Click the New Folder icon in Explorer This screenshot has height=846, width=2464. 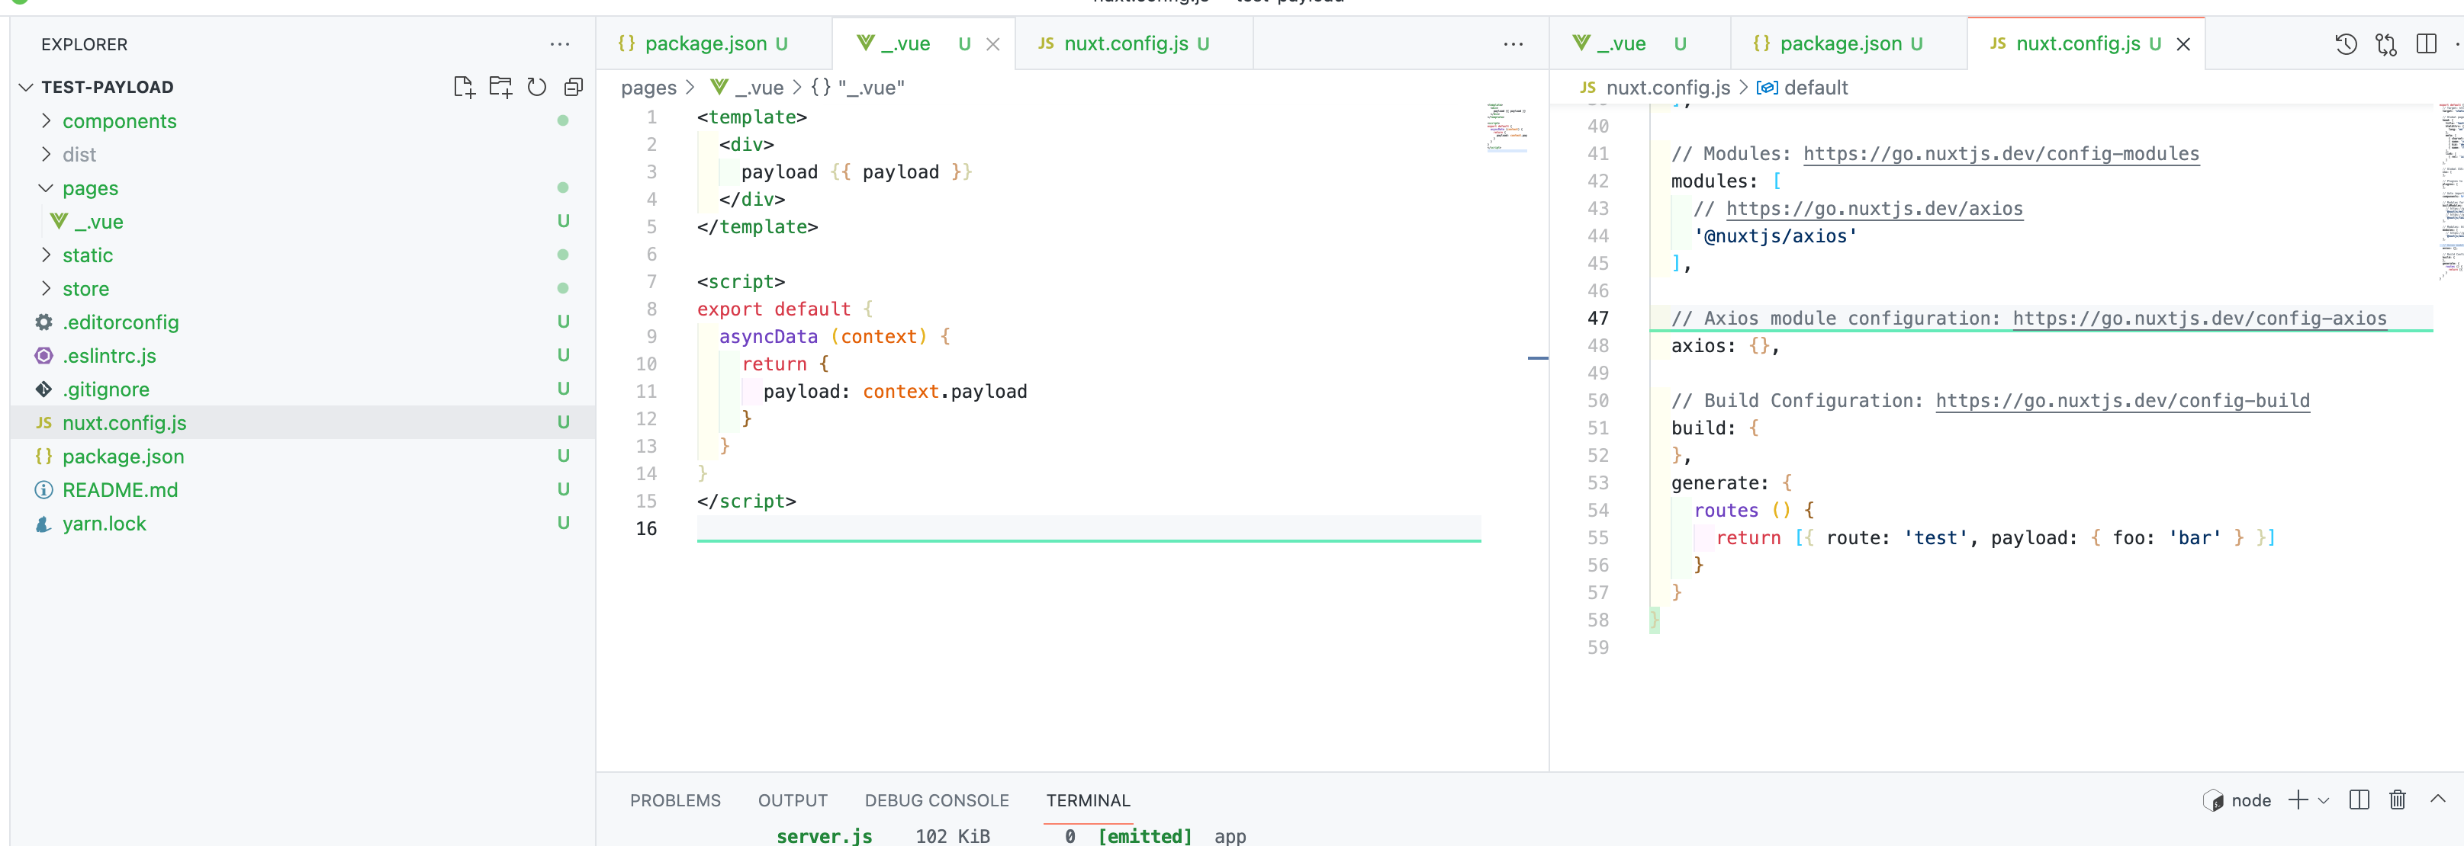point(500,87)
